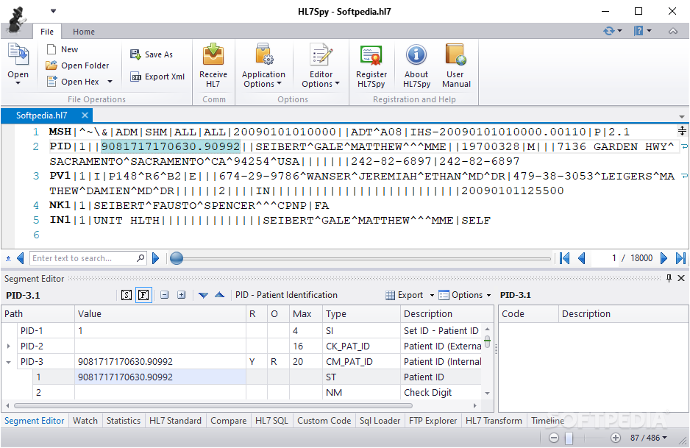Click the segment grid horizontal scrollbar
Image resolution: width=690 pixels, height=448 pixels.
click(x=213, y=405)
